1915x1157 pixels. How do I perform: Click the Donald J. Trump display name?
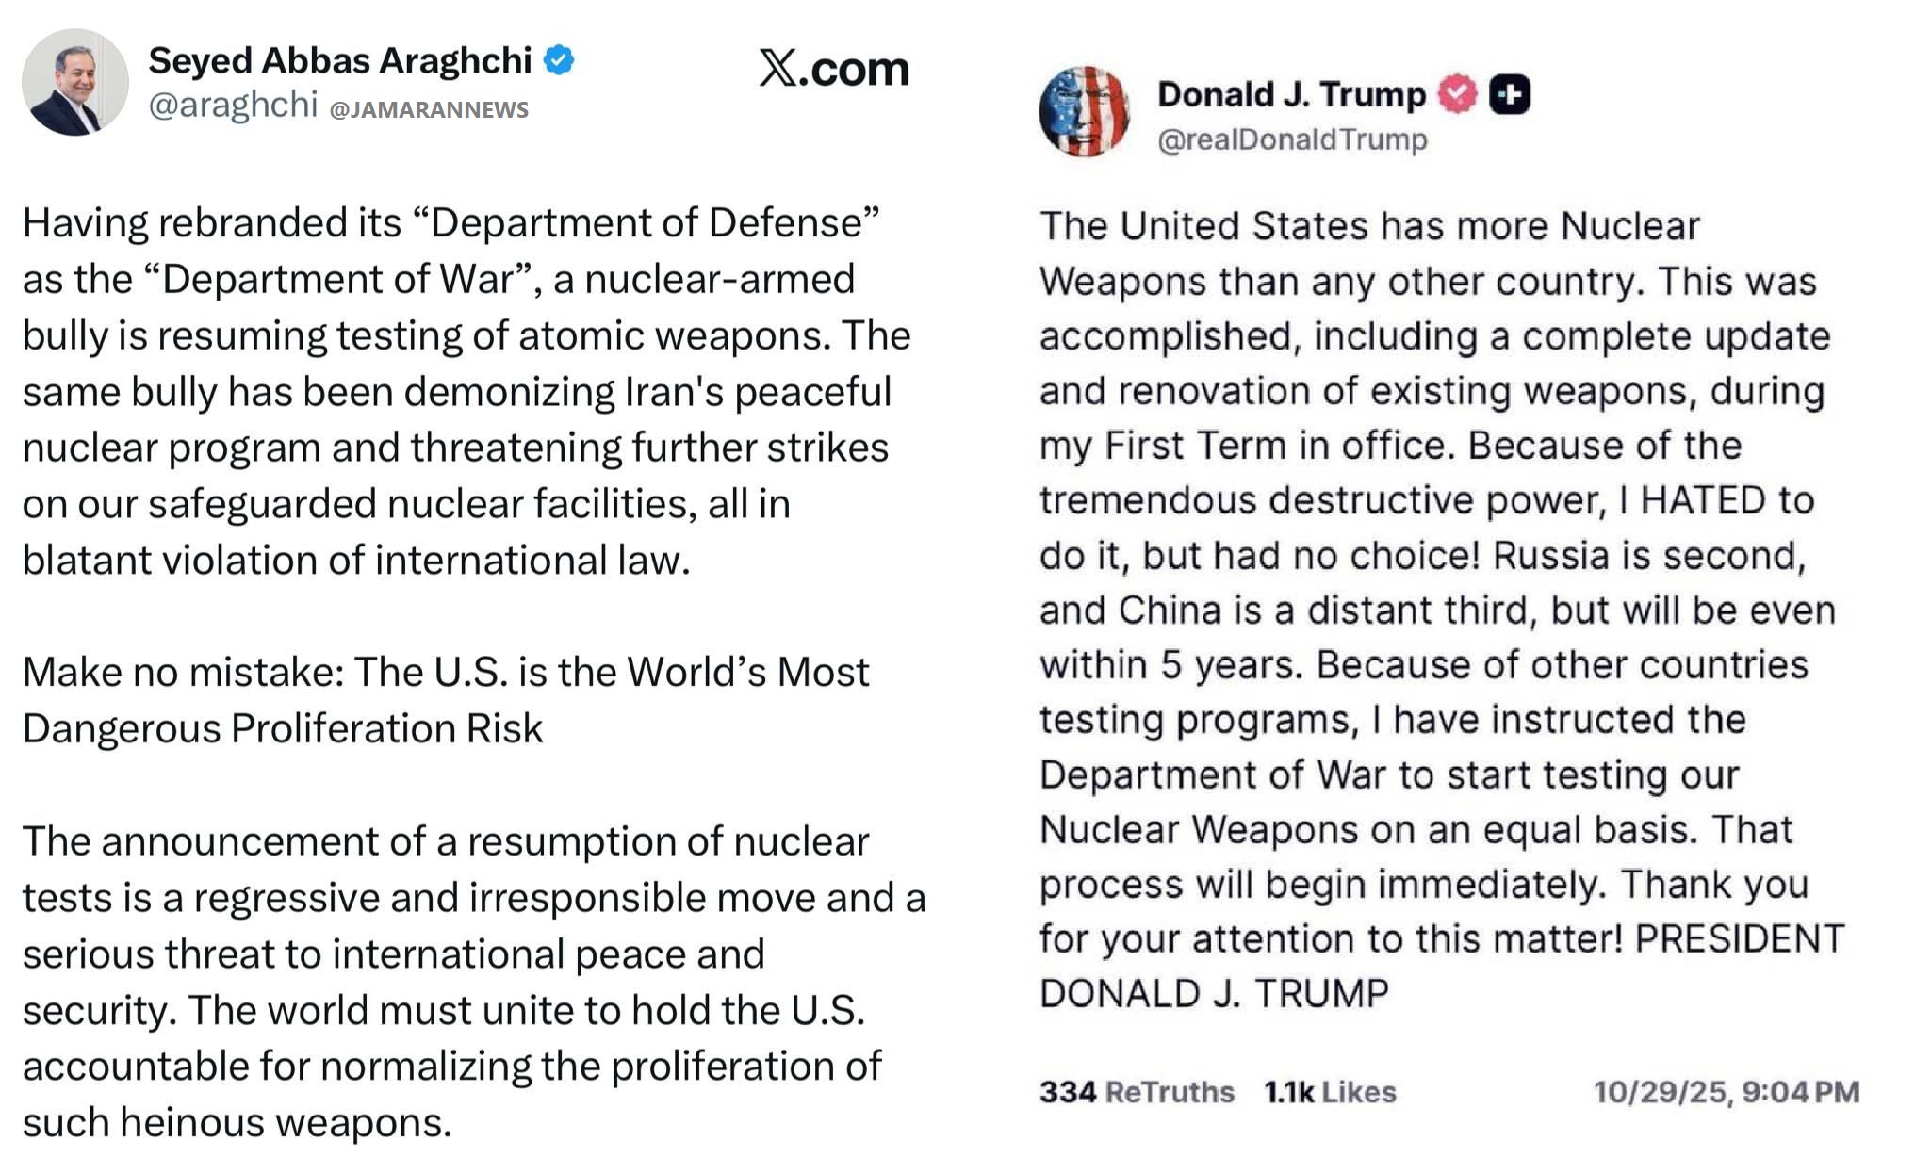point(1291,94)
